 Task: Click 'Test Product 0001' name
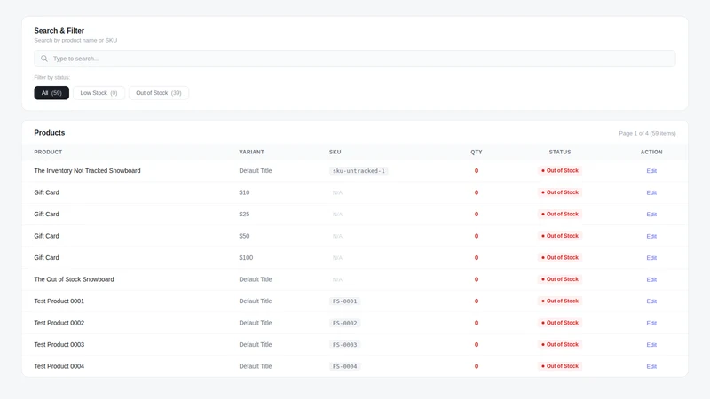pos(59,301)
